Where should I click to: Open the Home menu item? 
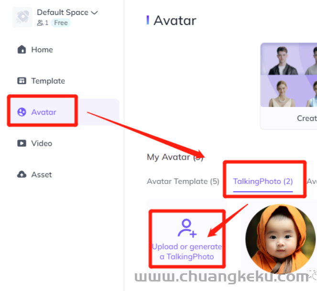(x=42, y=50)
